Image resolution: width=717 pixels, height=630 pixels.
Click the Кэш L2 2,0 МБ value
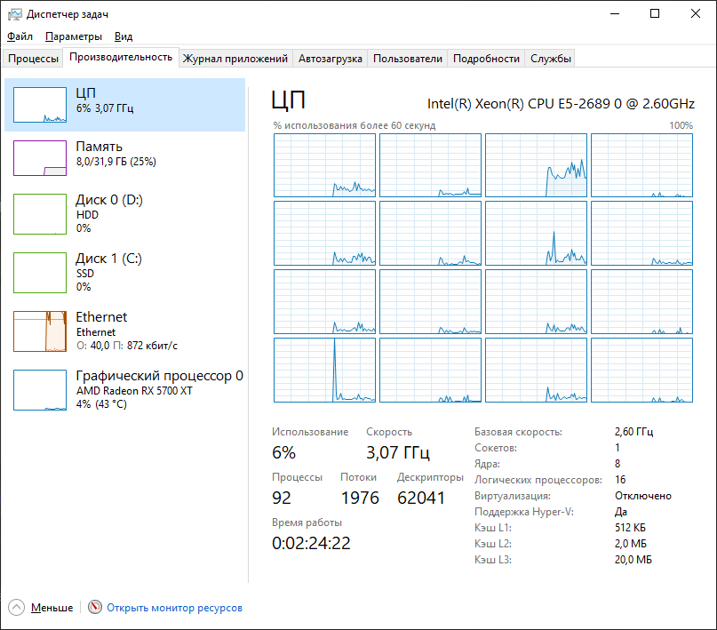point(631,544)
